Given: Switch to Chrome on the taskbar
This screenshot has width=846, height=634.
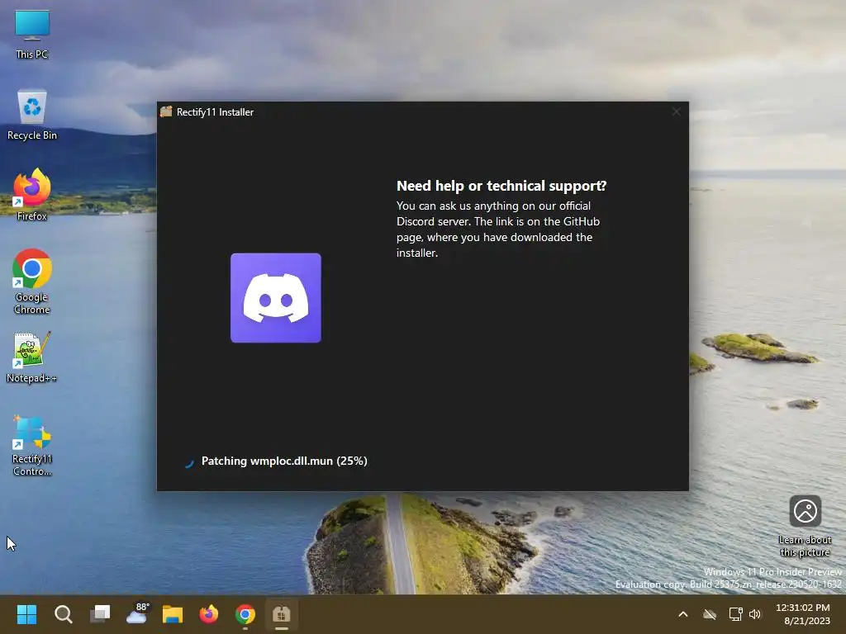Looking at the screenshot, I should (245, 614).
